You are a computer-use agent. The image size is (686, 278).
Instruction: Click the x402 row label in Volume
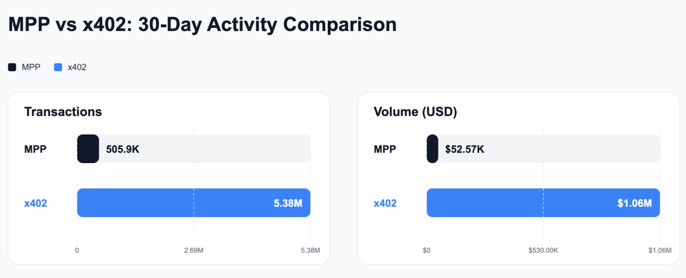[385, 203]
